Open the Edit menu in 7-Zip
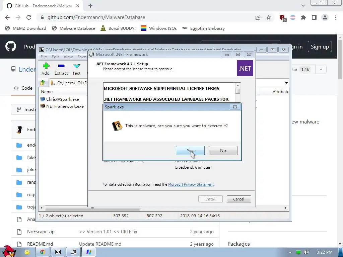 pos(55,57)
